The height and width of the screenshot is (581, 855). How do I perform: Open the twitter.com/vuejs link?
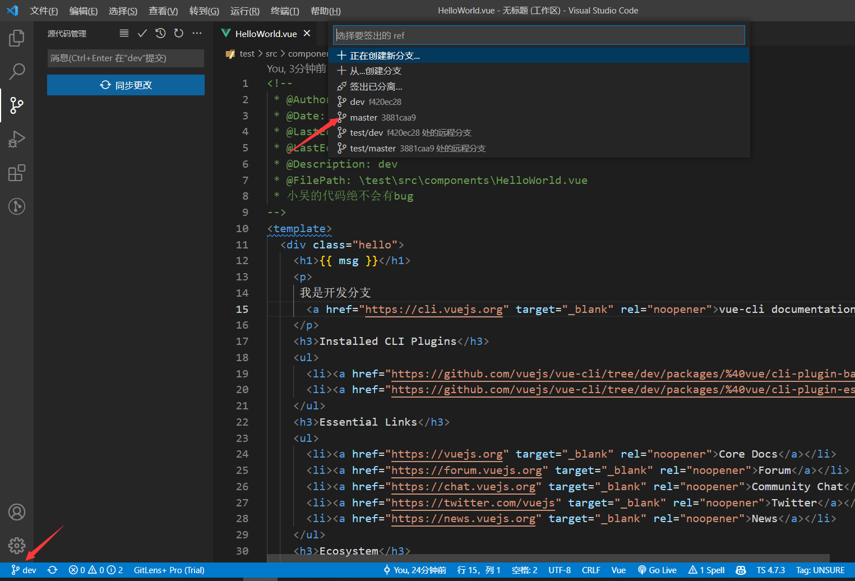click(473, 503)
